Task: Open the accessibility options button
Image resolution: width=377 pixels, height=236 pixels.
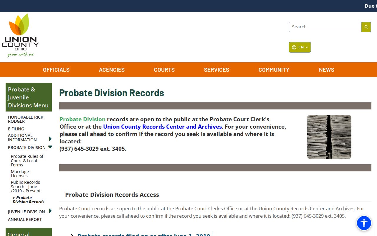Action: coord(364,223)
